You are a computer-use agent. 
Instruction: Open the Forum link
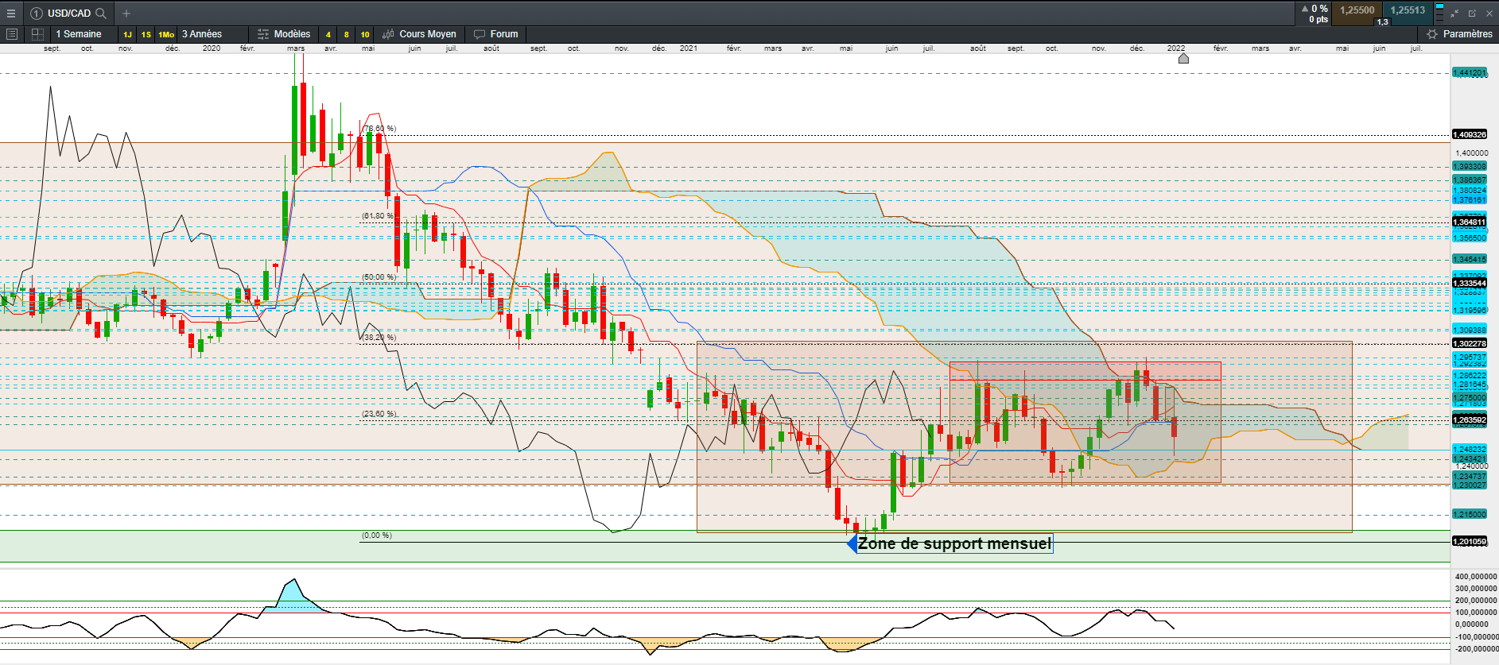496,34
